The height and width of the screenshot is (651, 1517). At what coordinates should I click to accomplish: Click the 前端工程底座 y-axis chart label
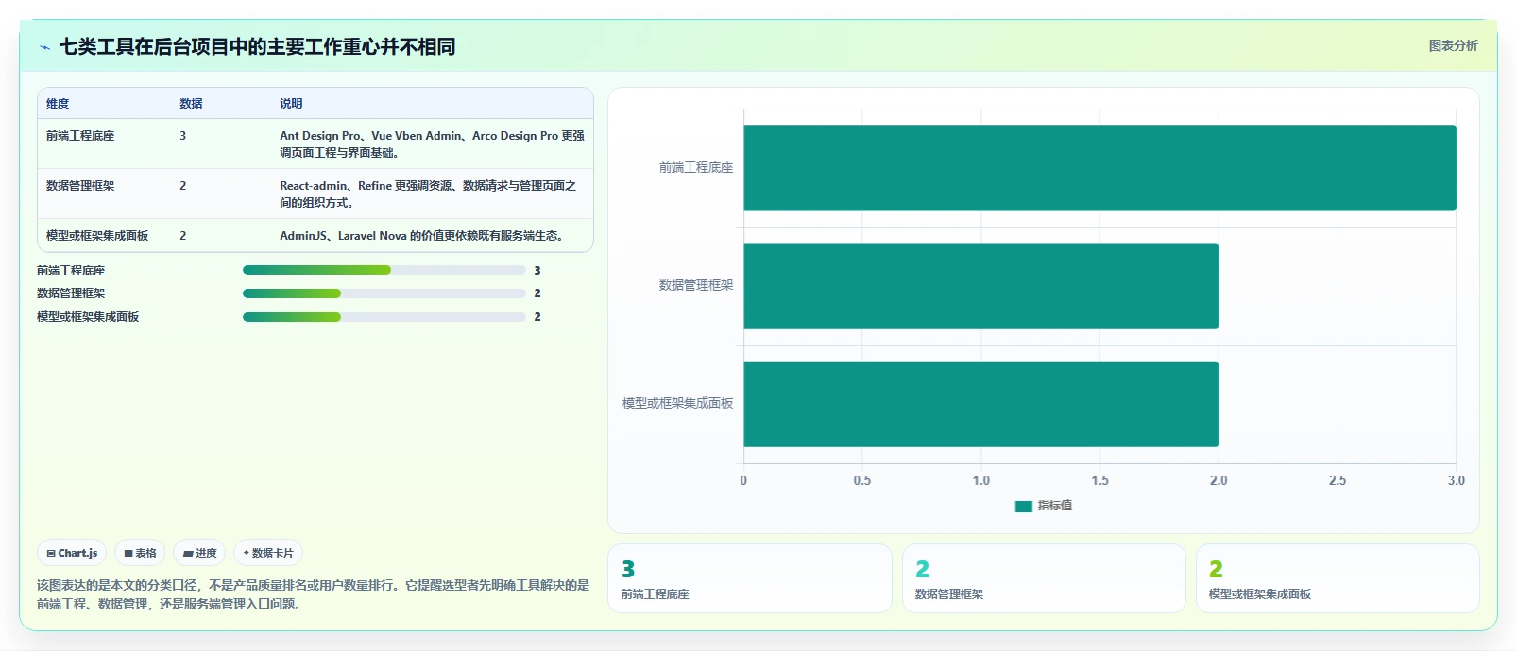[x=696, y=168]
